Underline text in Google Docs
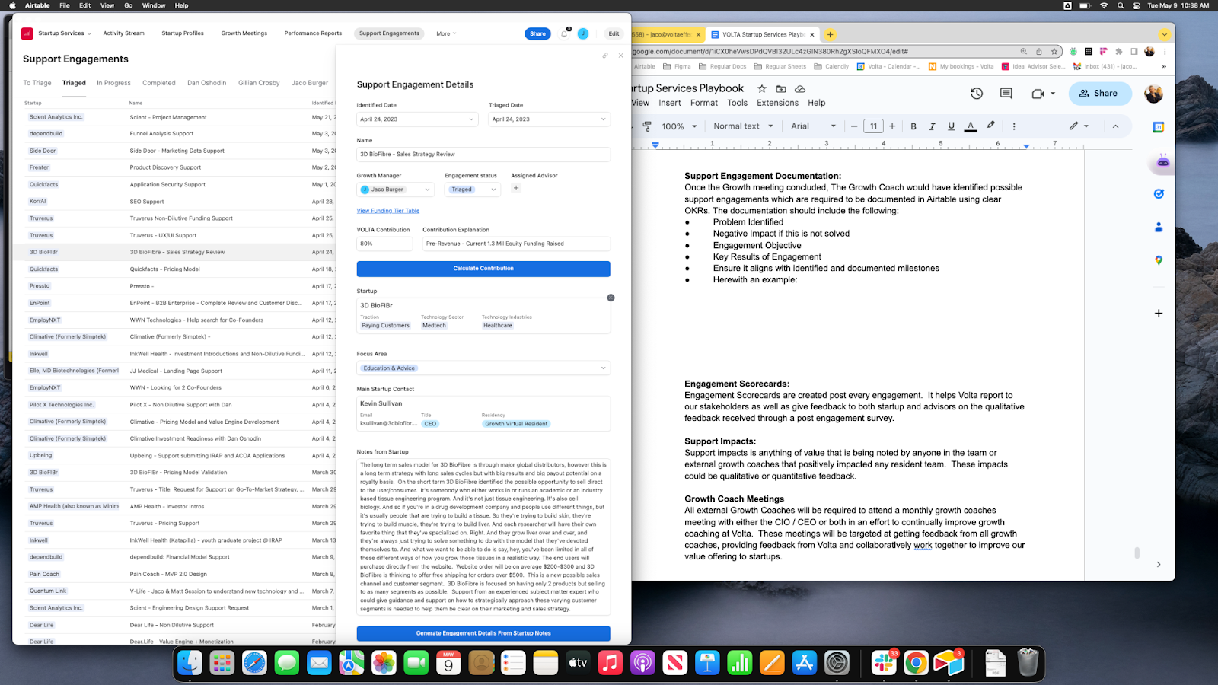This screenshot has width=1218, height=685. pos(951,126)
